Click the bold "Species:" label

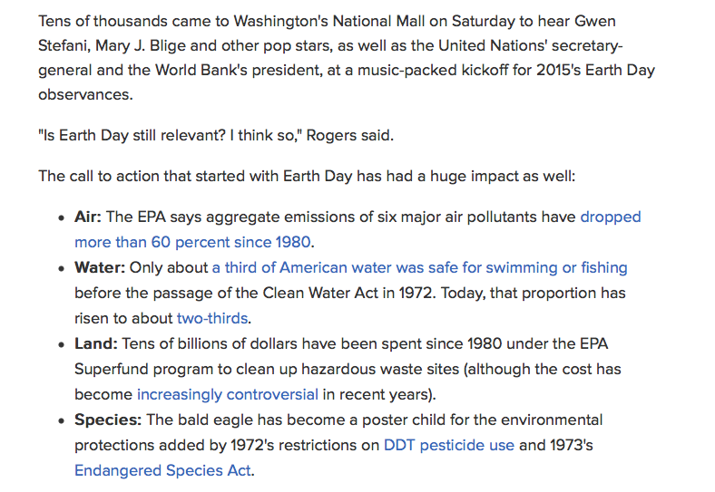[x=107, y=420]
